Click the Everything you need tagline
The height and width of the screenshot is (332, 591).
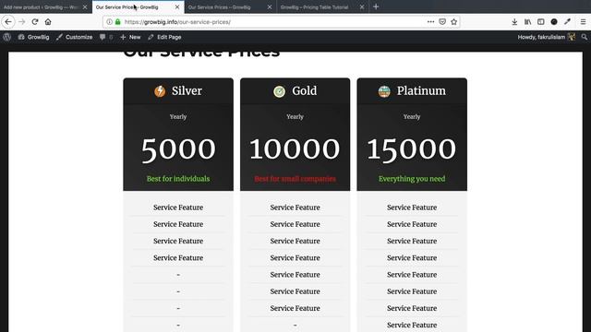[x=412, y=179]
